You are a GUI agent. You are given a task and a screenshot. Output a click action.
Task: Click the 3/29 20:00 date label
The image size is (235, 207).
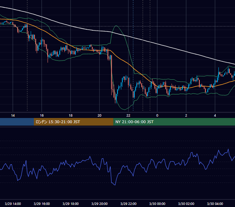(100, 204)
